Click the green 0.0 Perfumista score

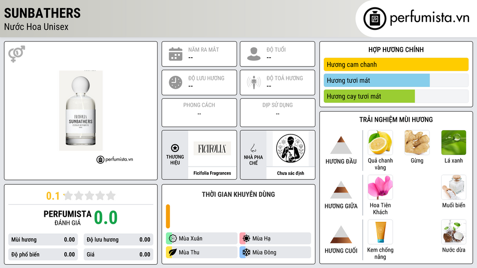pyautogui.click(x=106, y=217)
